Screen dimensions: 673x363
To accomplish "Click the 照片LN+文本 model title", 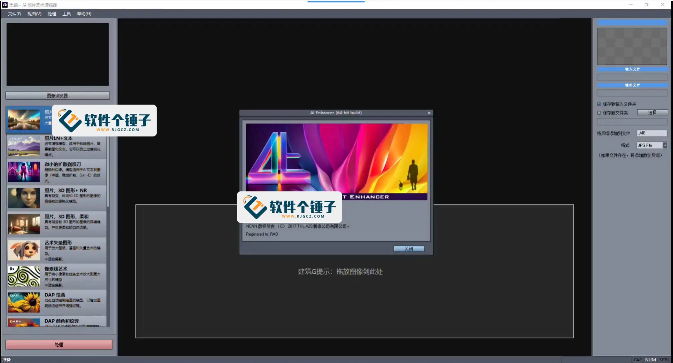I will pyautogui.click(x=58, y=138).
